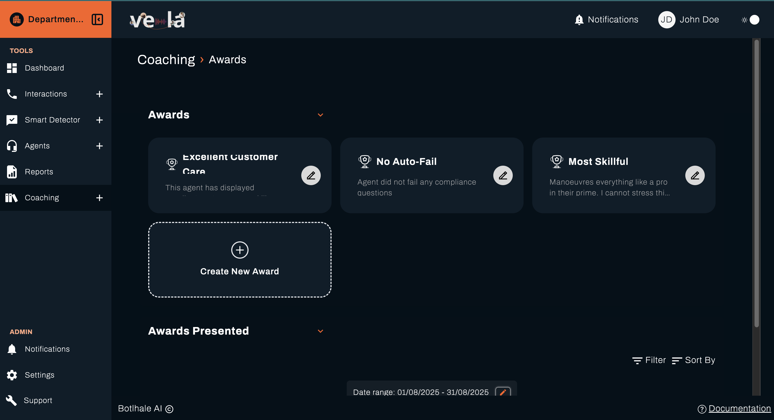Open the Documentation link
774x420 pixels.
(x=739, y=408)
